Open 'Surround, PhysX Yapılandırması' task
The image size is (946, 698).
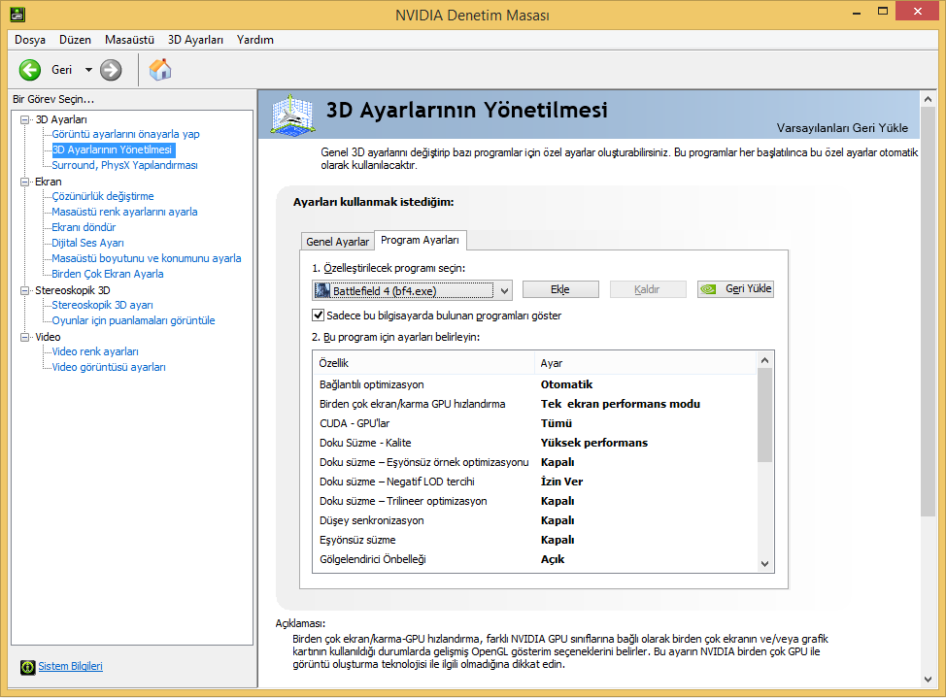point(125,165)
